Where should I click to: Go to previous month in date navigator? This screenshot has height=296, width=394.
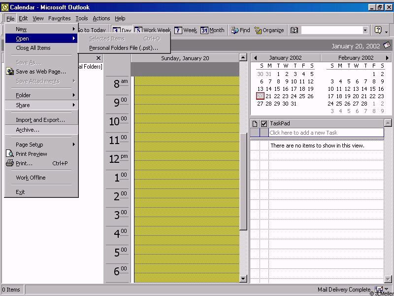coord(255,58)
